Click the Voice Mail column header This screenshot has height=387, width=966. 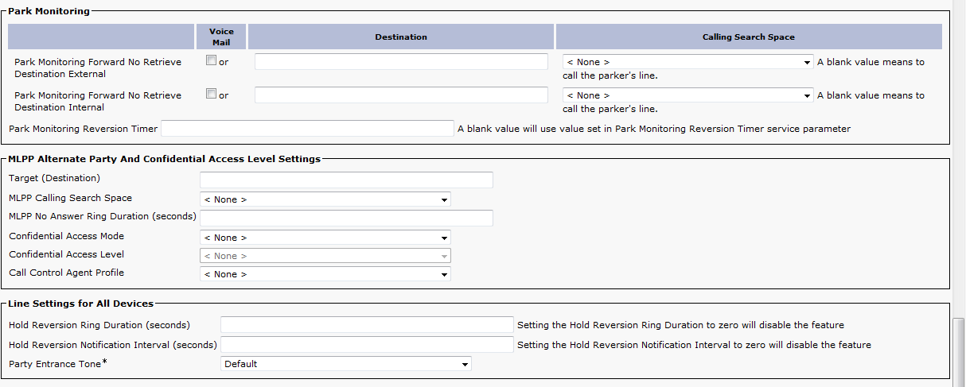coord(221,37)
